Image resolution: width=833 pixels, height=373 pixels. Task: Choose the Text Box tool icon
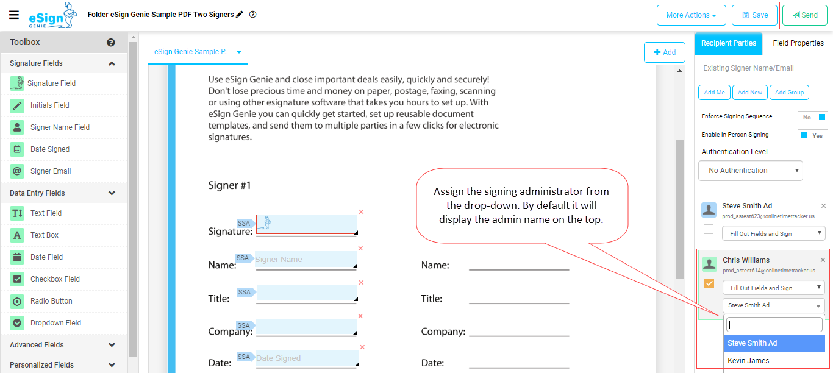click(x=17, y=235)
